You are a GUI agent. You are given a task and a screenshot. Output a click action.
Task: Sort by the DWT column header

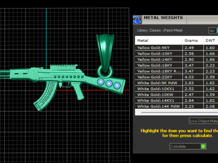[211, 40]
